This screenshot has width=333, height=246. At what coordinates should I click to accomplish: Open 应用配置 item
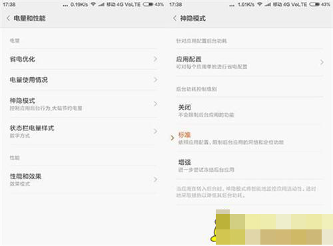click(250, 62)
